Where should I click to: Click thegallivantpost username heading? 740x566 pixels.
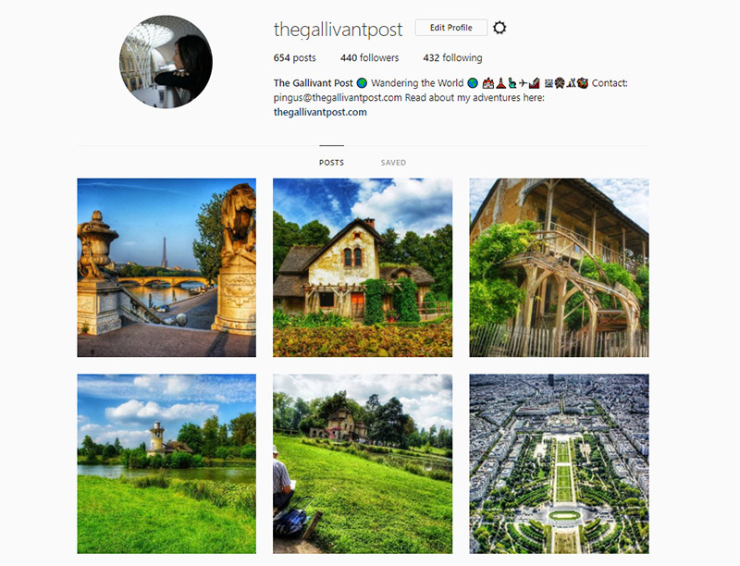point(338,30)
